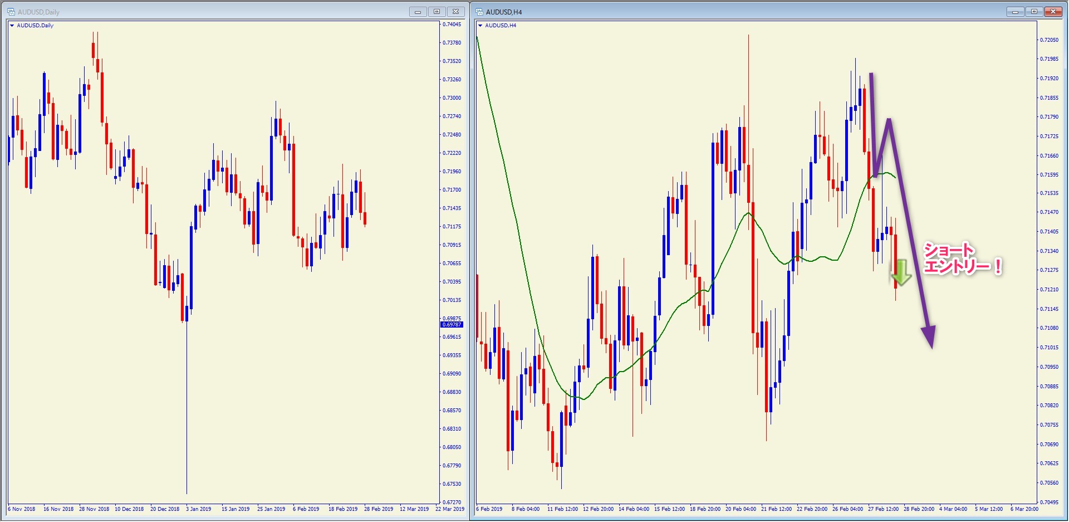Image resolution: width=1069 pixels, height=522 pixels.
Task: Click the 0.70135 price on Daily axis
Action: pyautogui.click(x=452, y=300)
